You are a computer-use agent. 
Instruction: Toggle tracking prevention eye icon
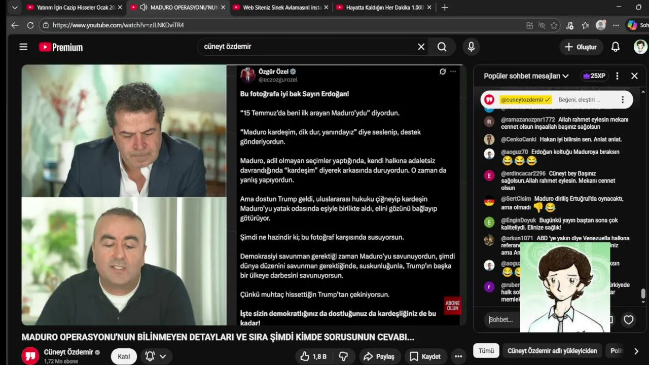pos(542,25)
